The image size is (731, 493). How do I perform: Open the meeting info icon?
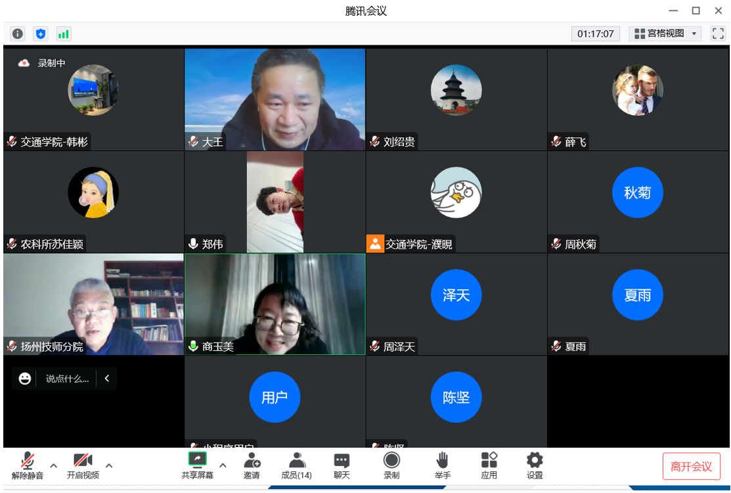18,34
